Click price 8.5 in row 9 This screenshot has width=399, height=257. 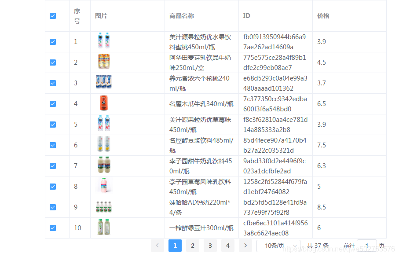(322, 207)
